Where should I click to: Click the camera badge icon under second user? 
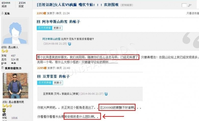coord(4,114)
